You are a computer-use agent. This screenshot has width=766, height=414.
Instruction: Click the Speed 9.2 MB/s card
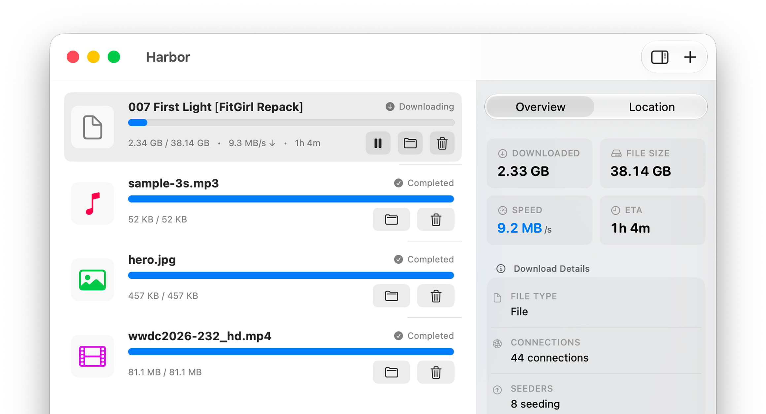pos(540,220)
